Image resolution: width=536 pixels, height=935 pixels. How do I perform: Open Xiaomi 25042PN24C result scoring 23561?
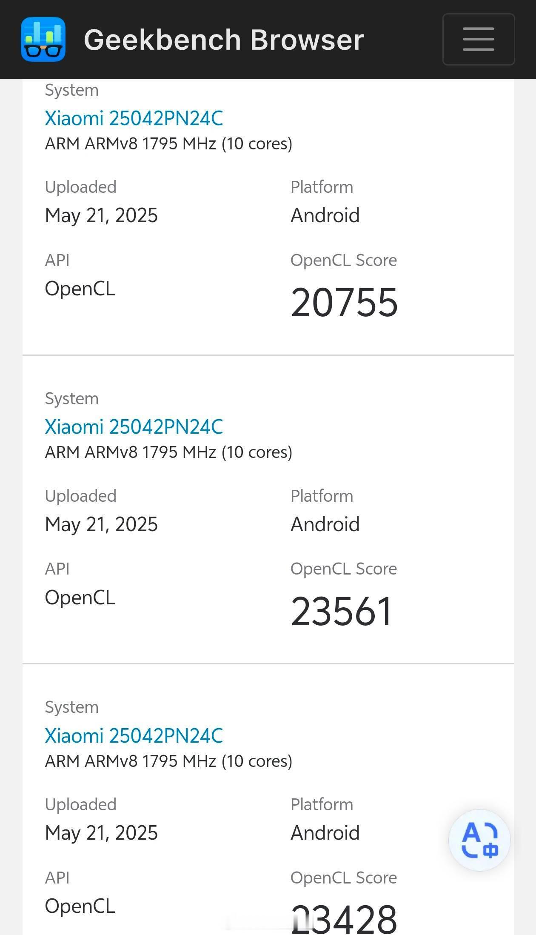click(x=134, y=426)
